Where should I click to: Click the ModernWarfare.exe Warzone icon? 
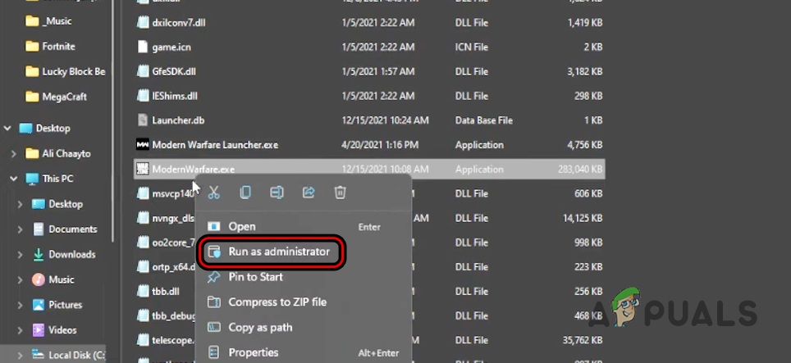point(143,169)
